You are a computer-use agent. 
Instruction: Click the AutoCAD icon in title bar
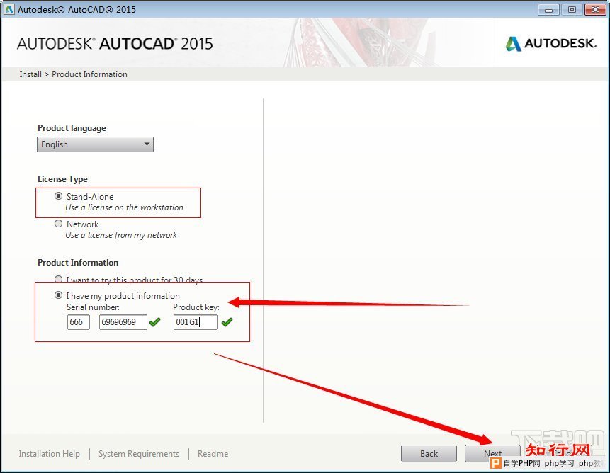pos(9,9)
